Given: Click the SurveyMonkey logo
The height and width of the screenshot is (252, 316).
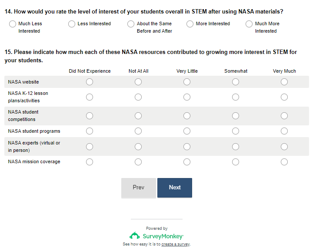Looking at the screenshot, I should (156, 236).
